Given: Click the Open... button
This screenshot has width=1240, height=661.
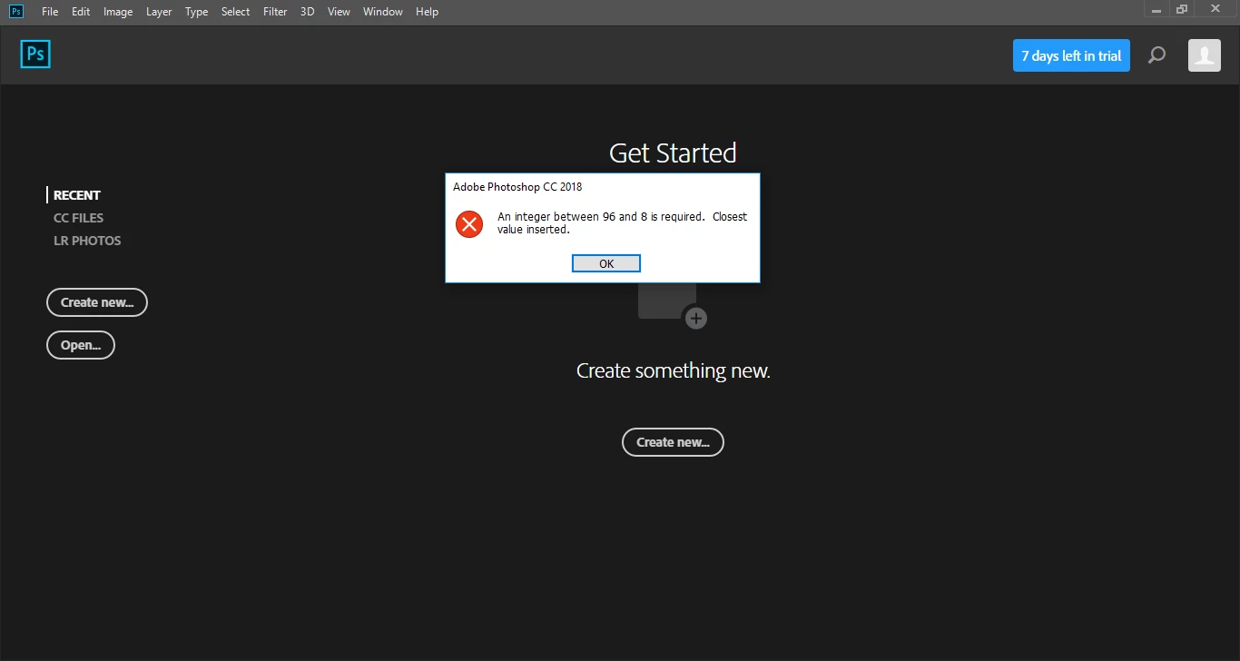Looking at the screenshot, I should 81,345.
